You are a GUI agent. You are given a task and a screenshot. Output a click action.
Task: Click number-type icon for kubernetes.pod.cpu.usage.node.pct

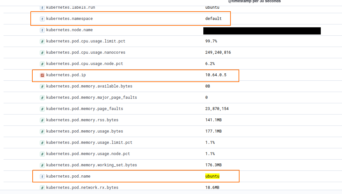pyautogui.click(x=42, y=64)
